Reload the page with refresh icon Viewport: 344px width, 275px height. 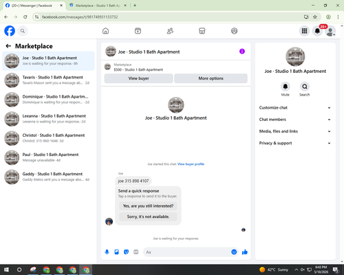pyautogui.click(x=25, y=17)
